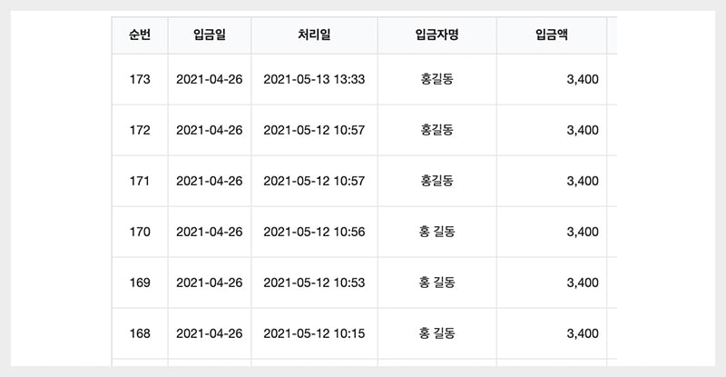
Task: Select row number 173
Action: [140, 79]
